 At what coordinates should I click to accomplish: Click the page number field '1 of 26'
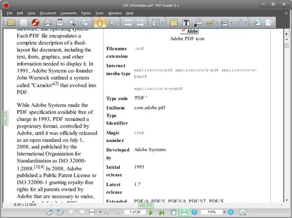tap(135, 212)
